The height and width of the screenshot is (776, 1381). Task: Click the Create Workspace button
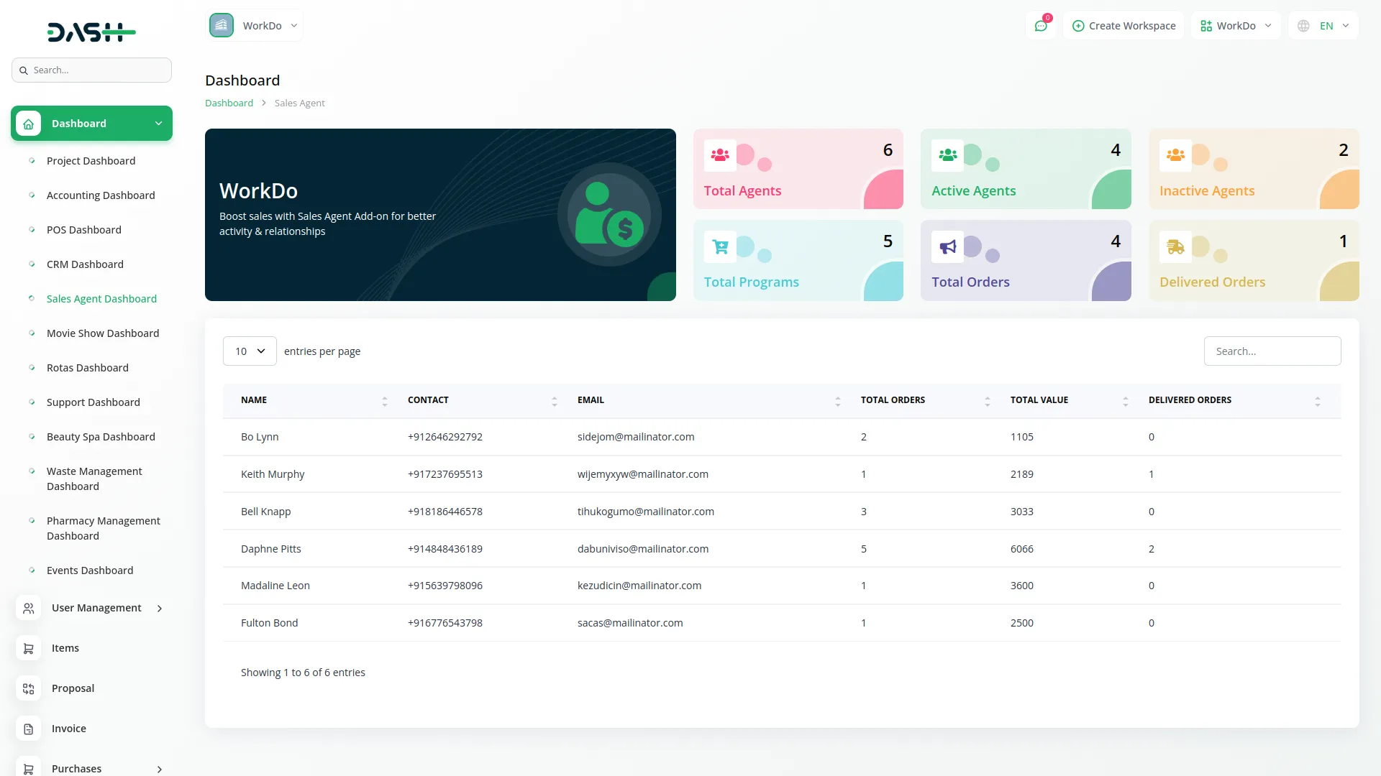(x=1124, y=26)
